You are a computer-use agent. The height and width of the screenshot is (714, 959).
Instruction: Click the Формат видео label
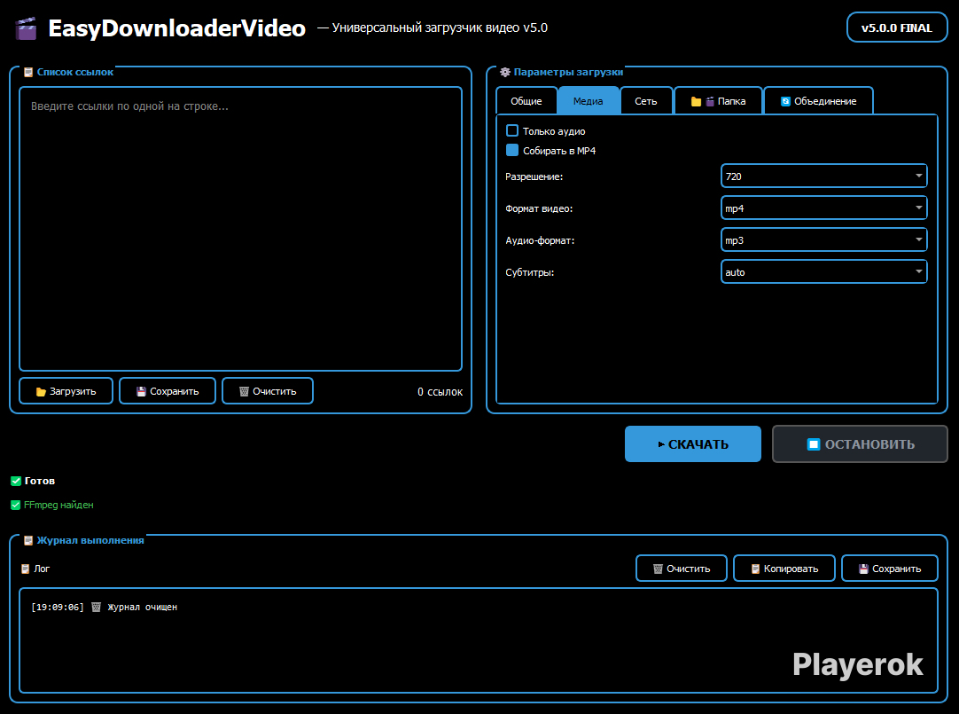539,208
